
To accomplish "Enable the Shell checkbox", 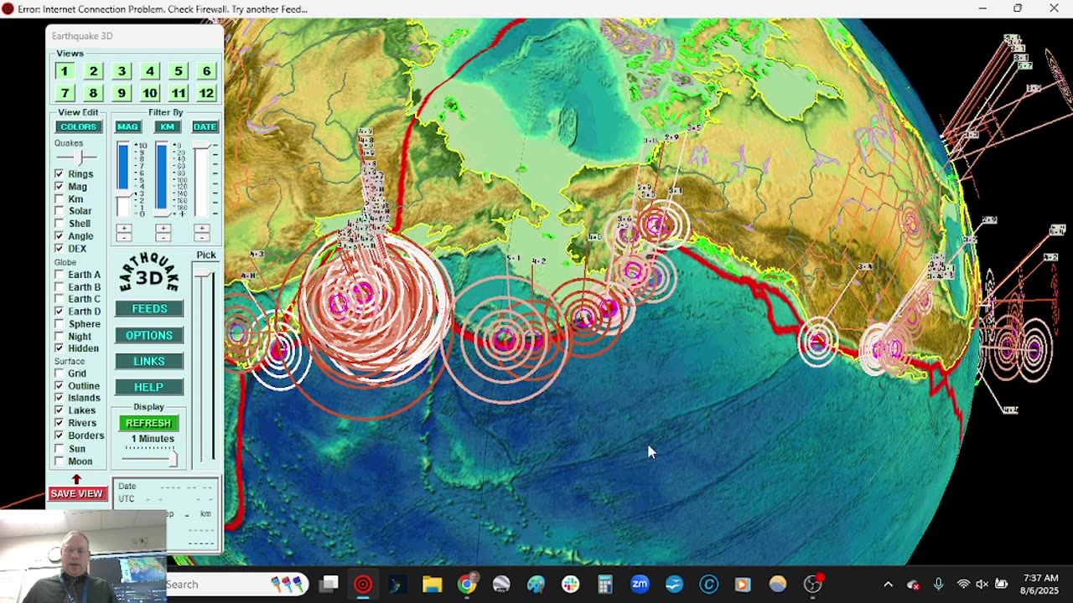I will click(x=60, y=224).
